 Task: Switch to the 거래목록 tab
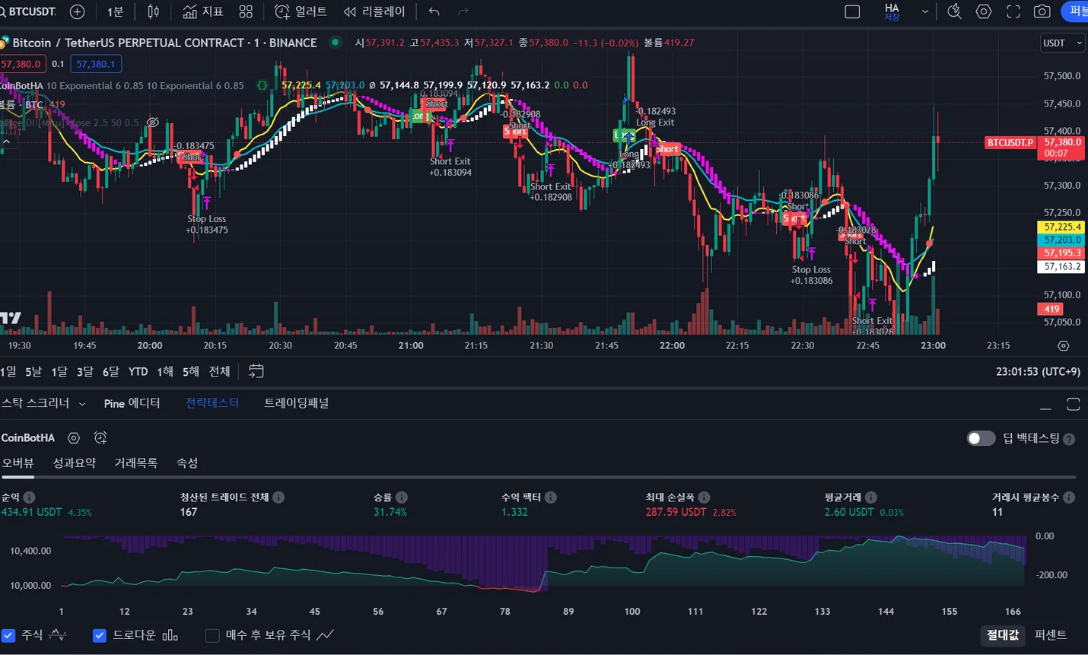[x=136, y=463]
